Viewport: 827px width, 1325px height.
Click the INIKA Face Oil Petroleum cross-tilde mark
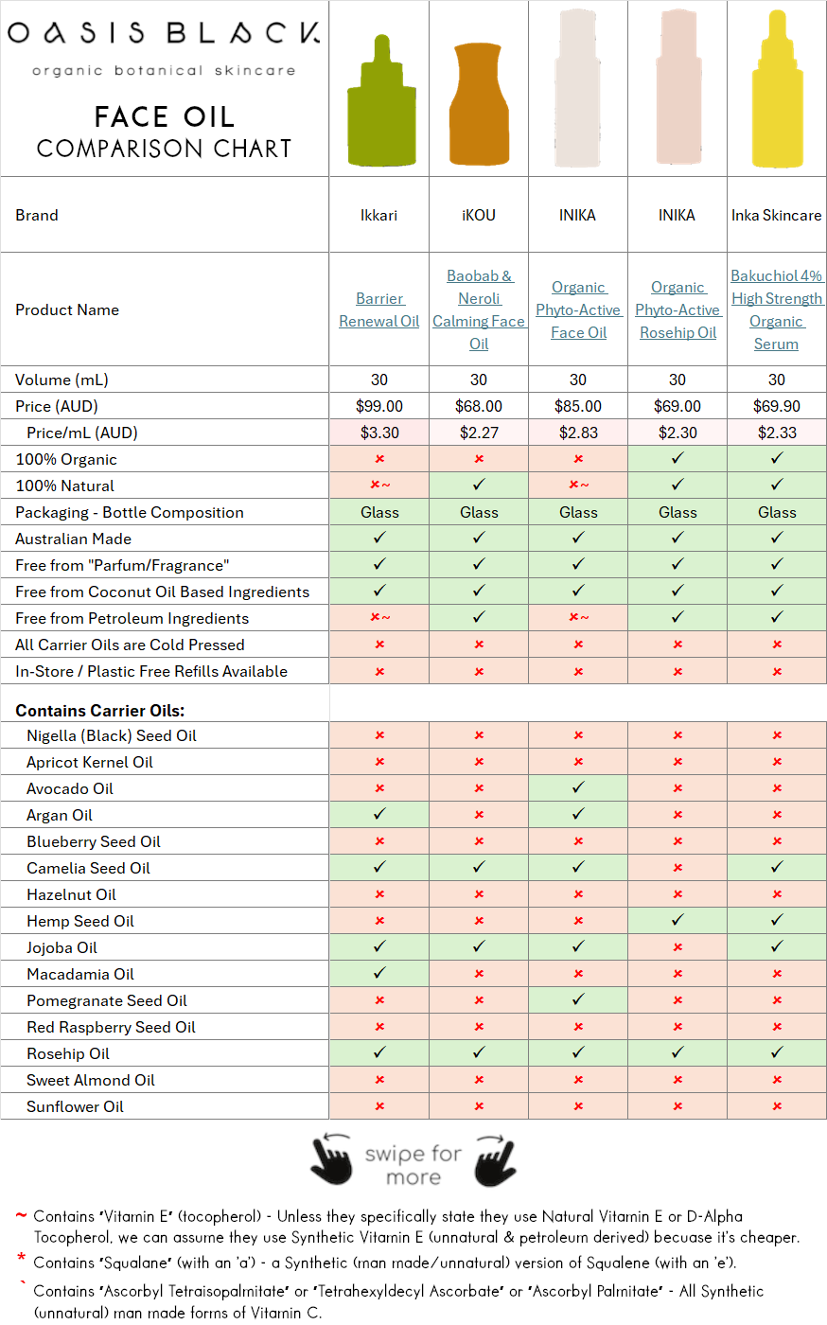coord(578,618)
